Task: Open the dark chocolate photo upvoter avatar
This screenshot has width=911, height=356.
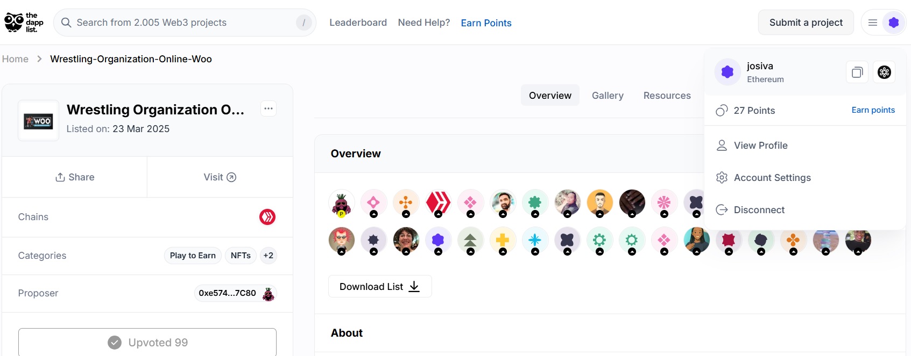Action: coord(632,204)
